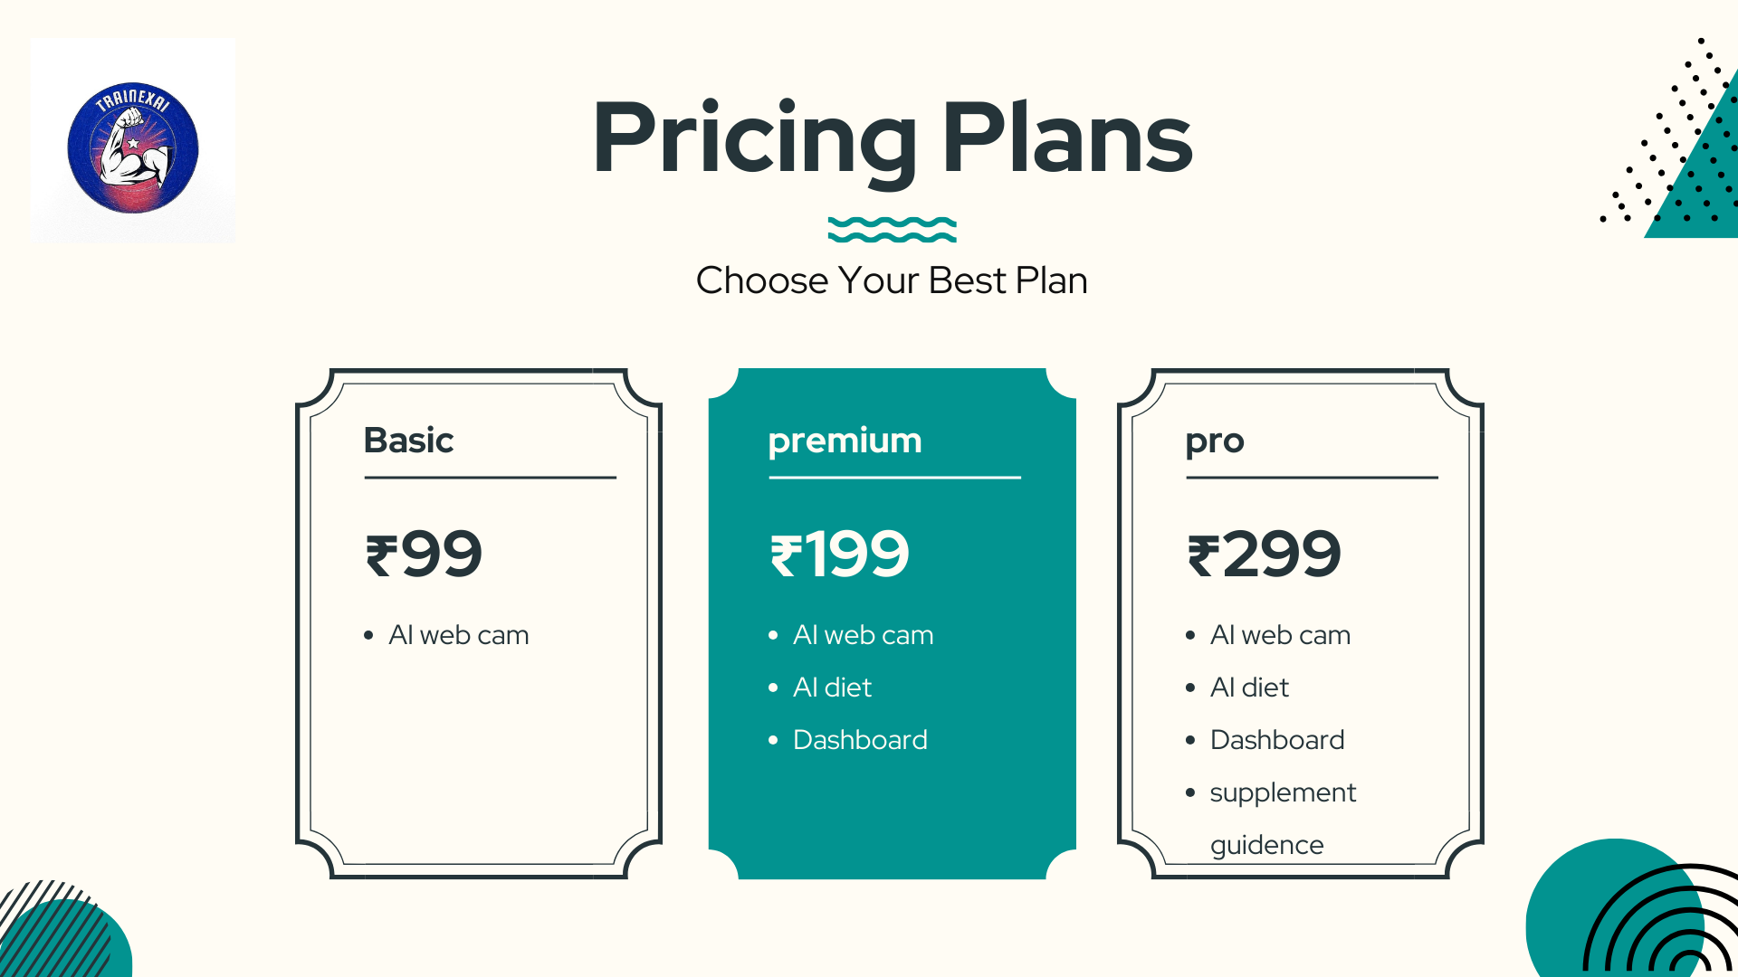Click the TrainexAI flexing arm logo

[x=133, y=147]
